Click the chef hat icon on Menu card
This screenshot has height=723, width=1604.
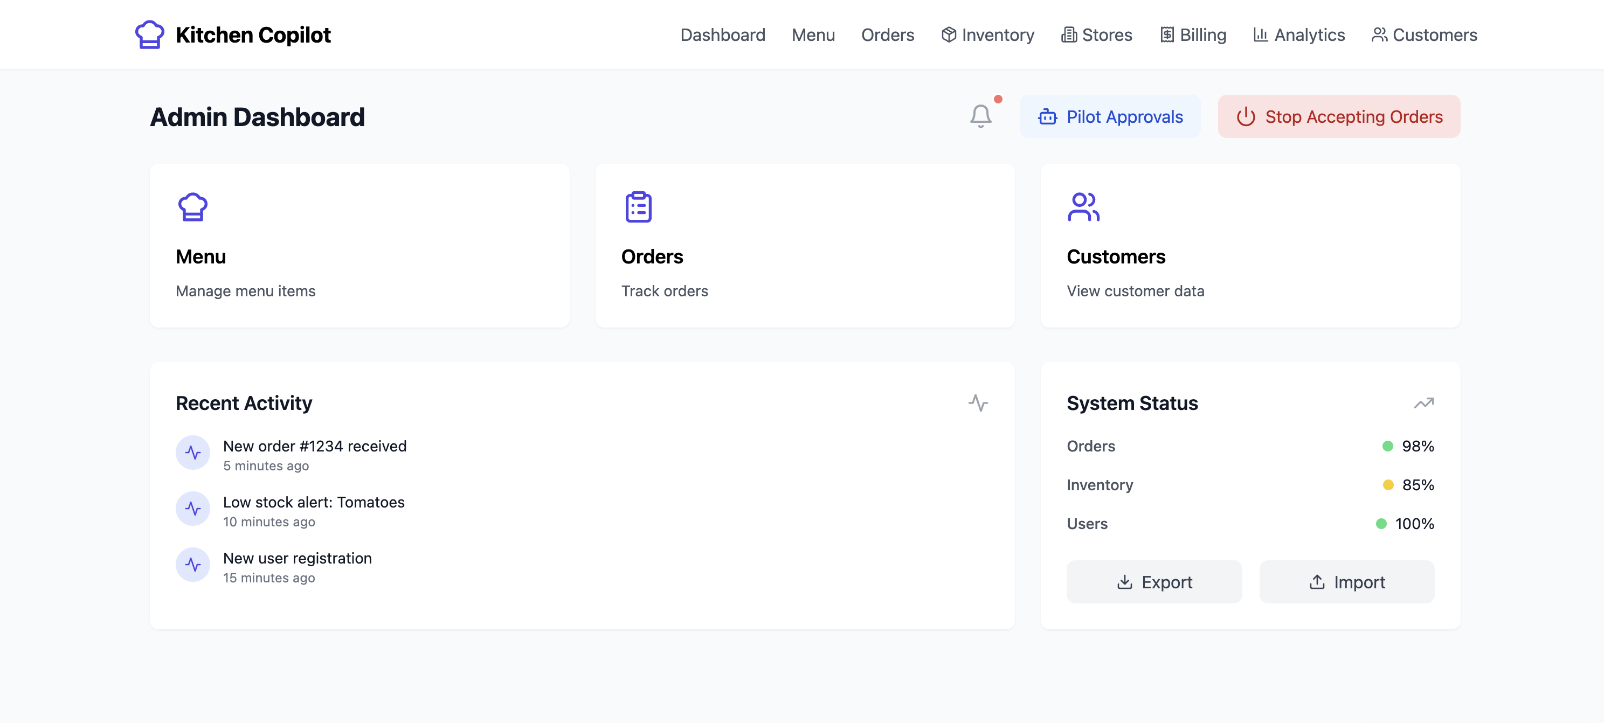coord(192,206)
